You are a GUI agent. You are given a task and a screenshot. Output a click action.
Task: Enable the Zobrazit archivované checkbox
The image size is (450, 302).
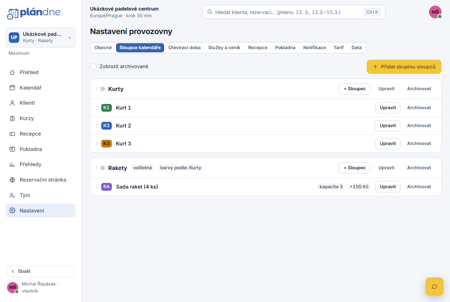[x=93, y=67]
